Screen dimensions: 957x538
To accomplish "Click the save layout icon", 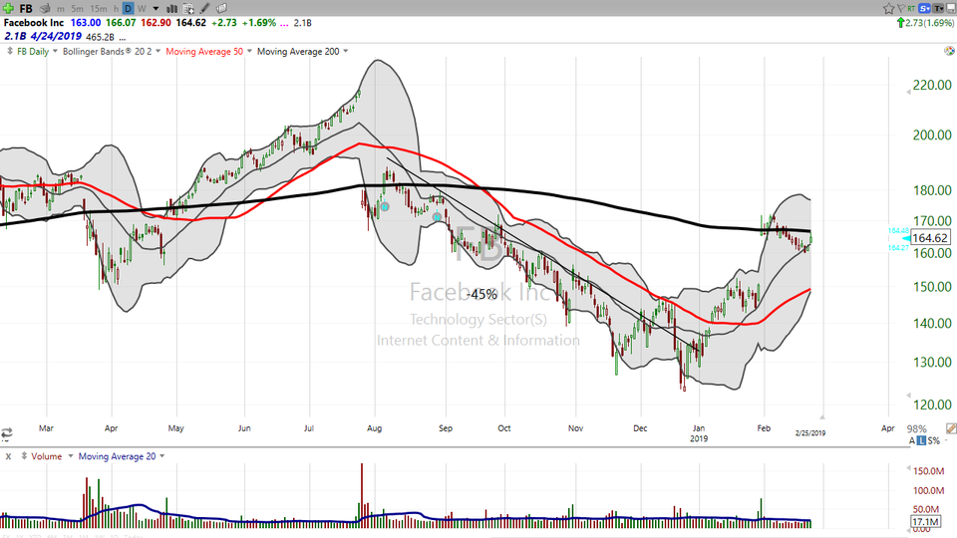I will (951, 9).
